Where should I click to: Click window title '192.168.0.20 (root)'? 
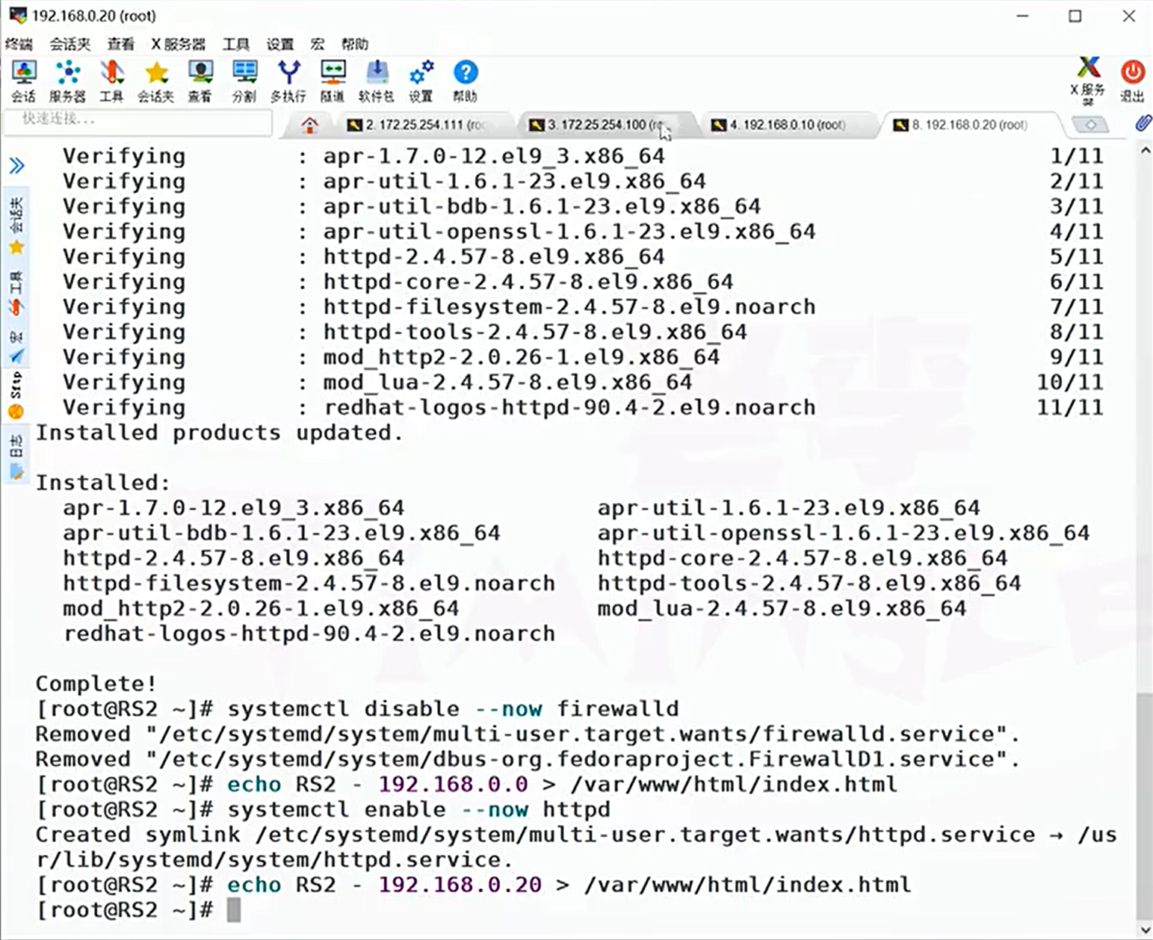click(94, 16)
